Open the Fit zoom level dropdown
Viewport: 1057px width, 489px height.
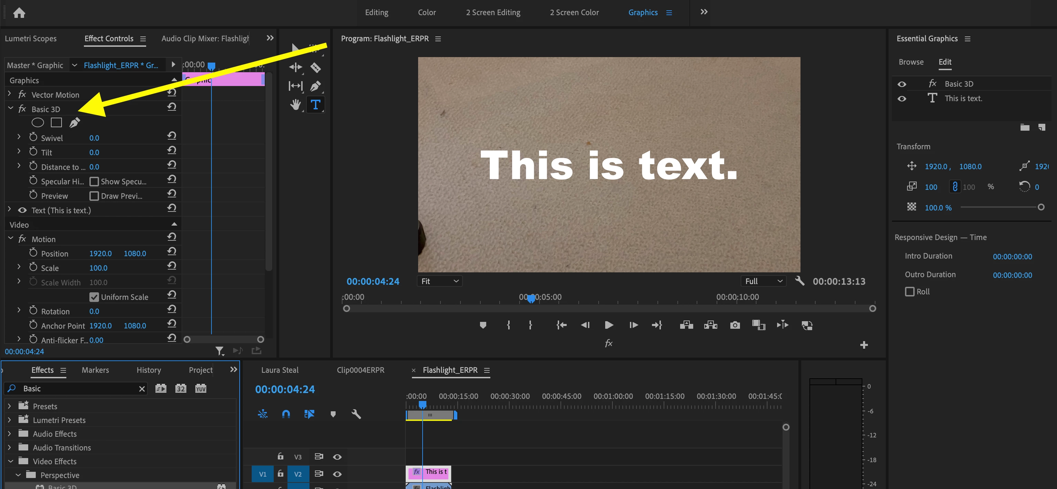(x=439, y=281)
